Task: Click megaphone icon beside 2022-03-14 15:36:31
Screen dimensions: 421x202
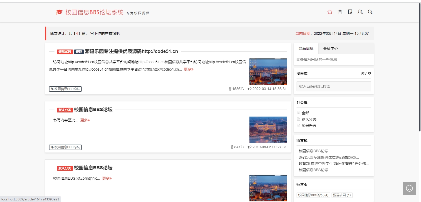Action: coord(249,89)
